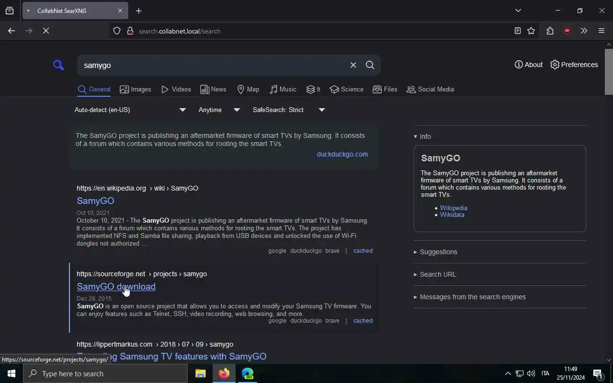
Task: Switch to the Images tab
Action: coord(136,90)
